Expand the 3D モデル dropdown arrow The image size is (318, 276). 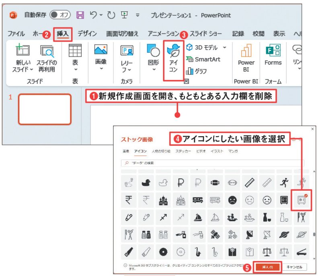pos(224,48)
